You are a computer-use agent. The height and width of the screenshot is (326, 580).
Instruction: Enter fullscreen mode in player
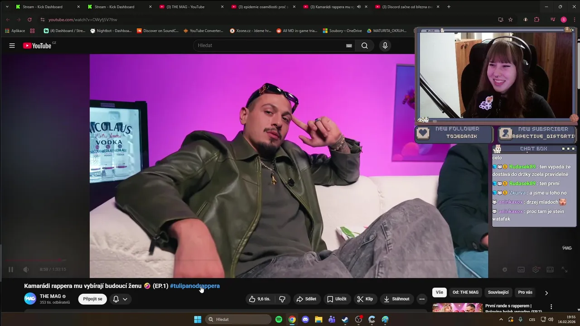[565, 269]
